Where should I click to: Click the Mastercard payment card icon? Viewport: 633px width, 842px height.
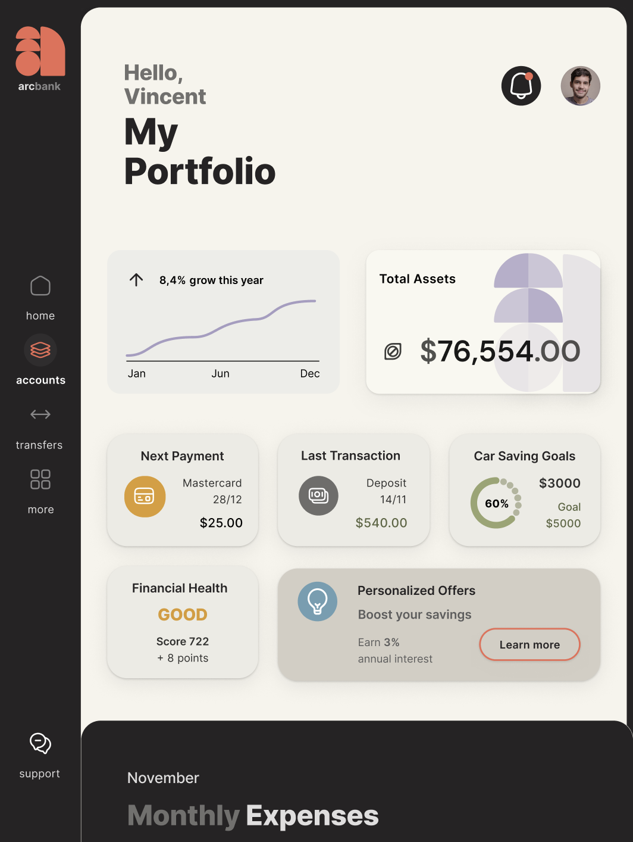click(x=145, y=496)
